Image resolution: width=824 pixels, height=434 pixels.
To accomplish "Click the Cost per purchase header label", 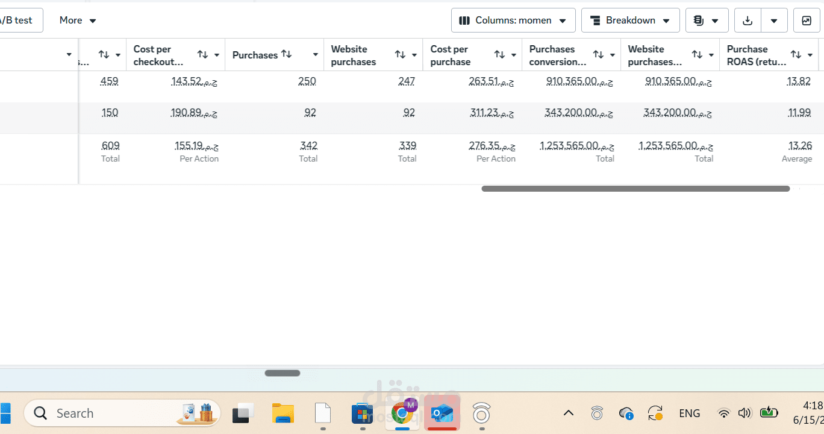I will pyautogui.click(x=449, y=55).
